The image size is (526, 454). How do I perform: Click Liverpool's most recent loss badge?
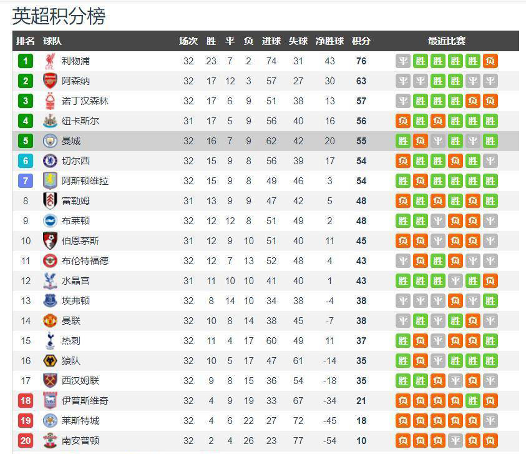[x=490, y=61]
